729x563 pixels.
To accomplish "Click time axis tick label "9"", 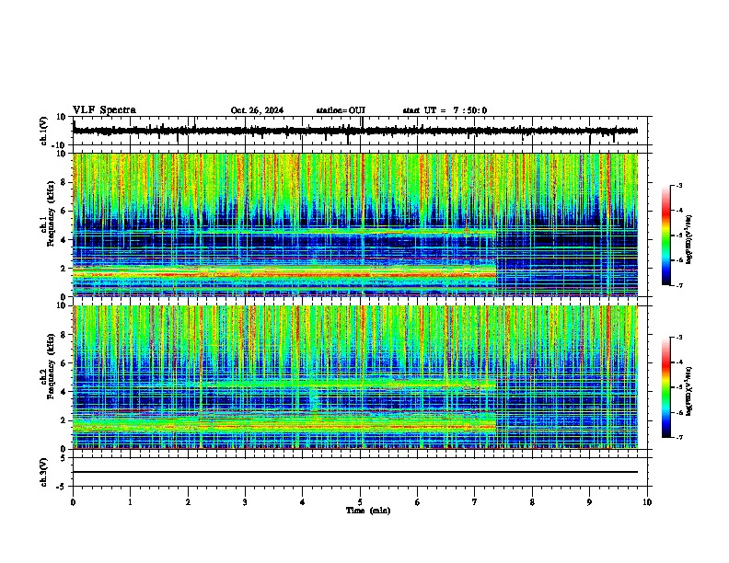I will (x=589, y=502).
